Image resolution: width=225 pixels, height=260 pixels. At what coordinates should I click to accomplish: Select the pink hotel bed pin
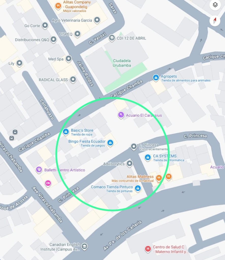click(x=48, y=183)
